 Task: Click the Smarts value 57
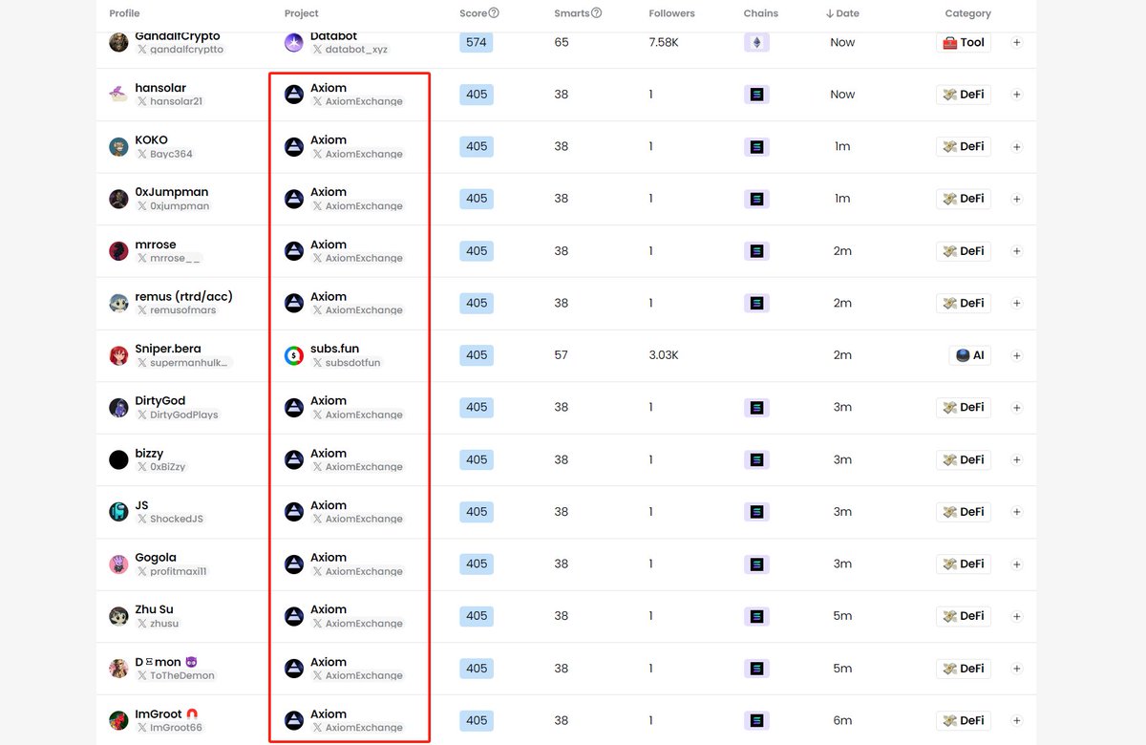[x=562, y=355]
